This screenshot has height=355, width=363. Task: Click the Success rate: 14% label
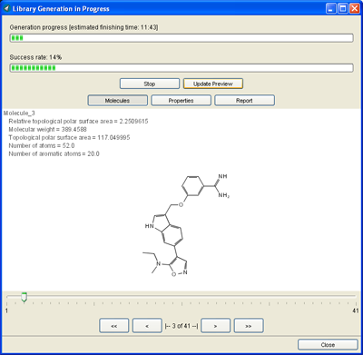[35, 57]
